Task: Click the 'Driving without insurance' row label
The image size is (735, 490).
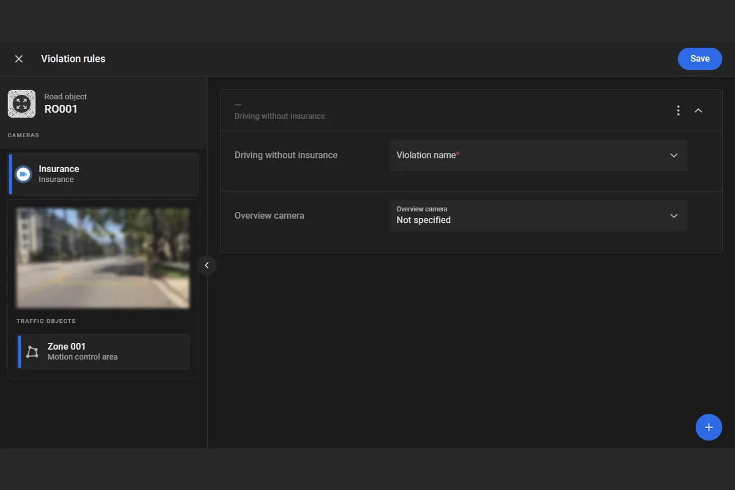Action: tap(286, 155)
